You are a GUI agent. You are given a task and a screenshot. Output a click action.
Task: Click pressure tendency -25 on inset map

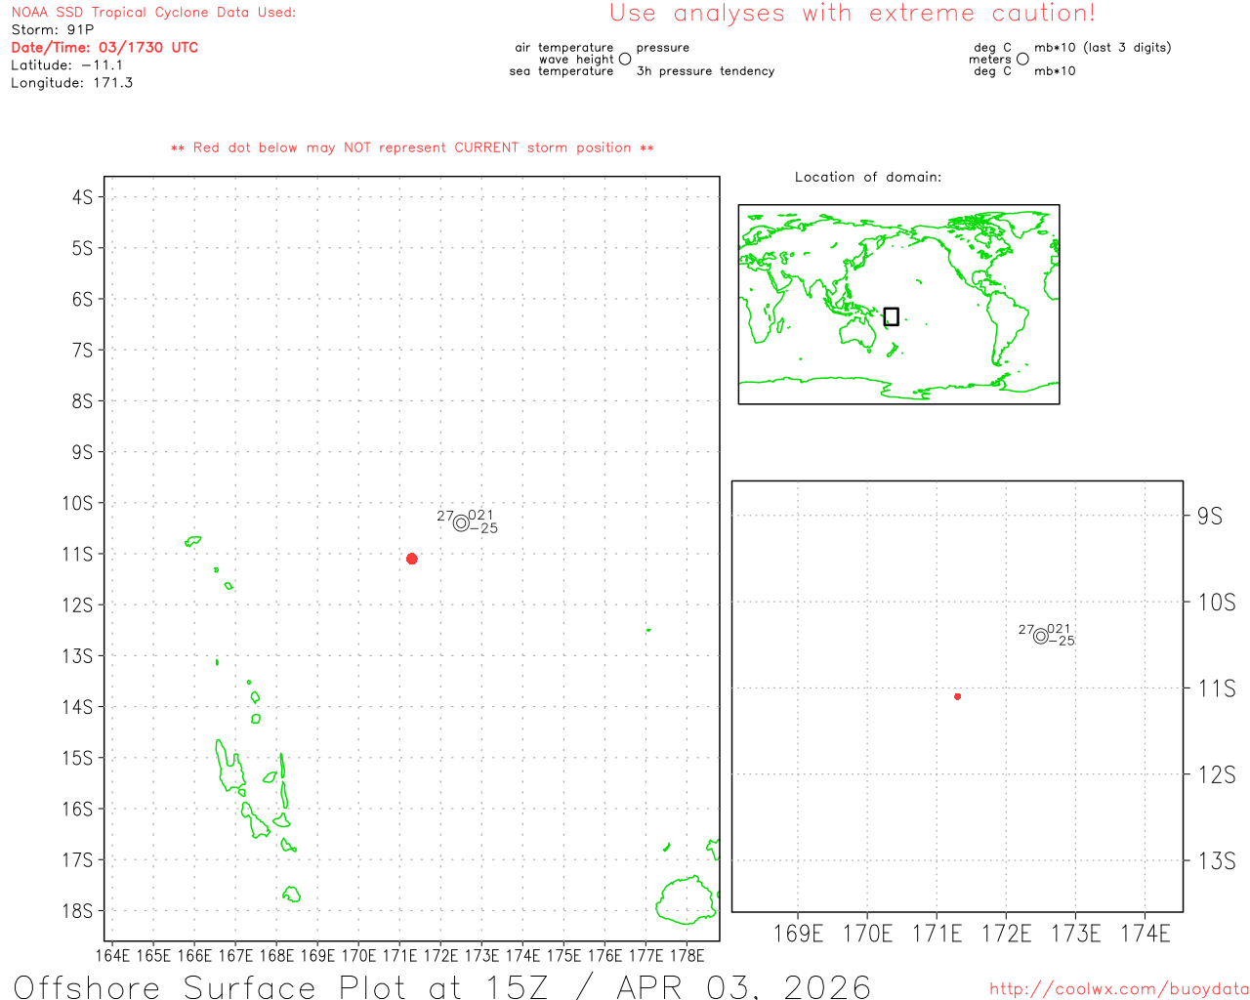coord(1062,641)
